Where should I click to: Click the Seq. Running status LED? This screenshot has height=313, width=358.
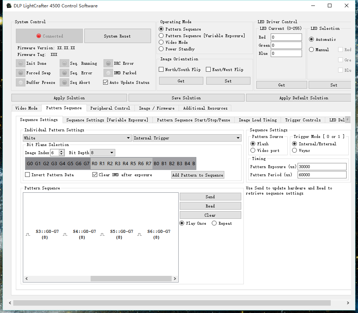coord(64,63)
